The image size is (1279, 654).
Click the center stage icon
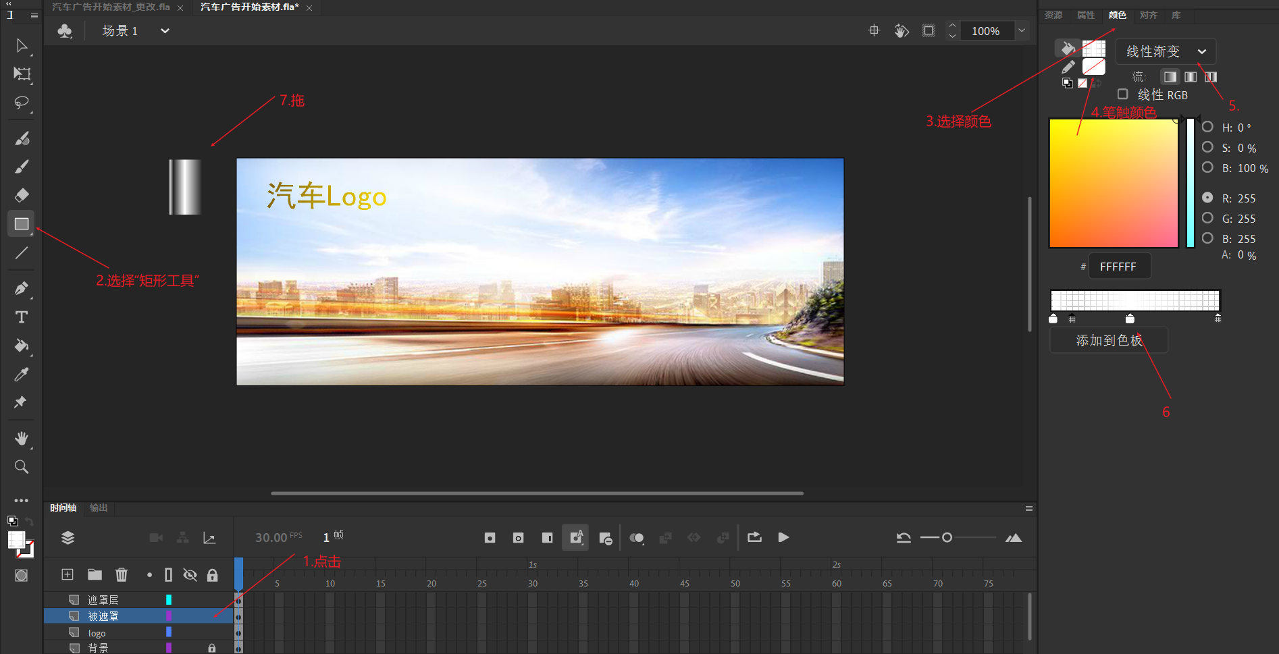click(x=874, y=30)
